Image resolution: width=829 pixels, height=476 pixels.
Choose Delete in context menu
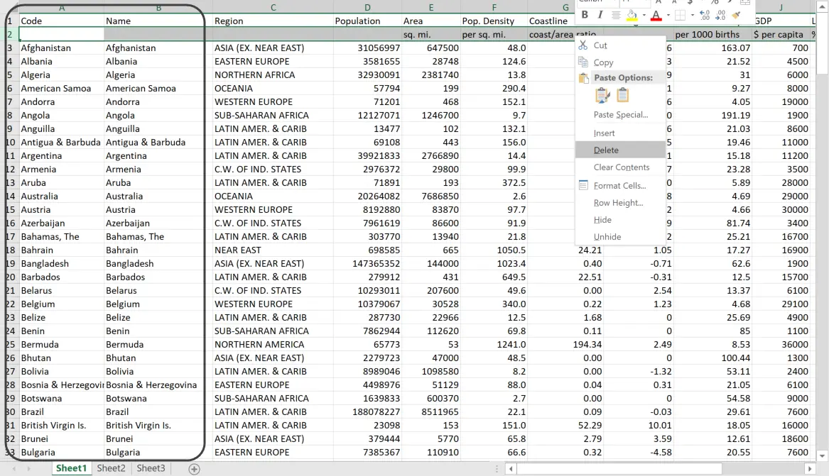619,150
